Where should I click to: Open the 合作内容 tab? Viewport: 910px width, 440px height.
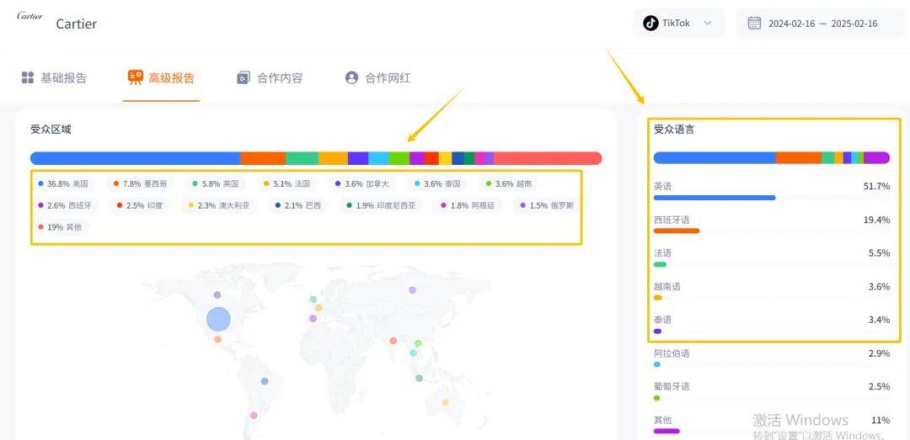pyautogui.click(x=279, y=77)
